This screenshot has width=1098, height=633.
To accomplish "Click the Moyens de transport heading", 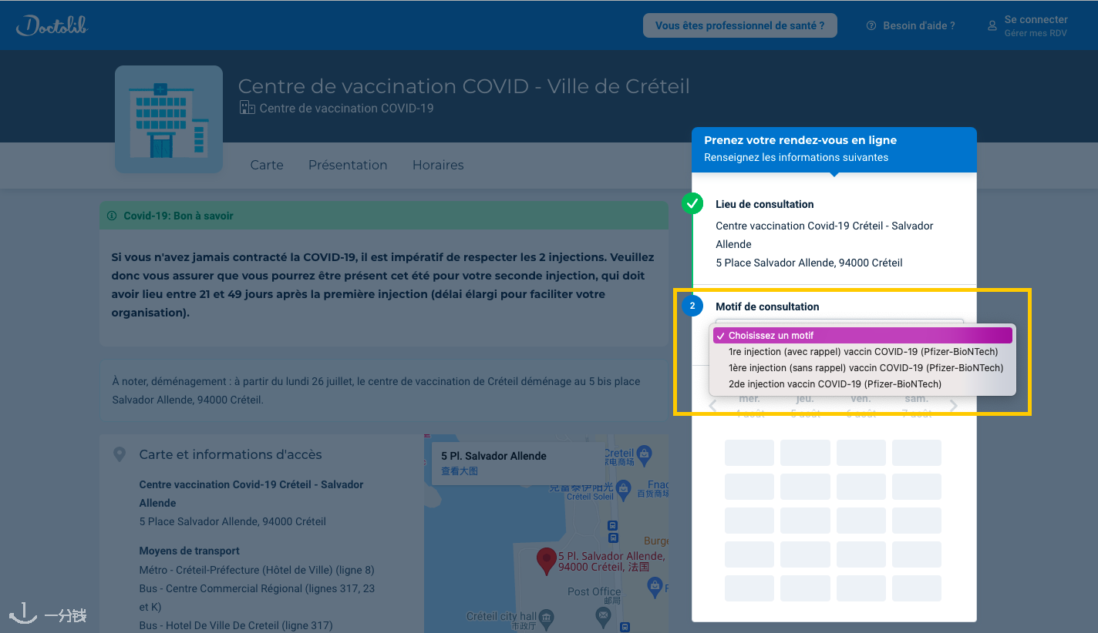I will point(189,551).
